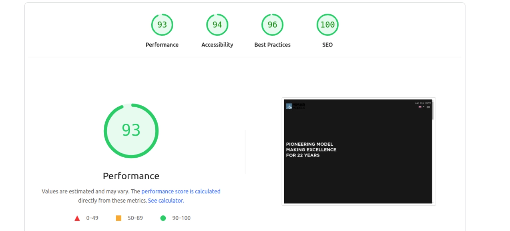This screenshot has width=510, height=231.
Task: Click the Performance score gauge showing 93
Action: click(162, 25)
